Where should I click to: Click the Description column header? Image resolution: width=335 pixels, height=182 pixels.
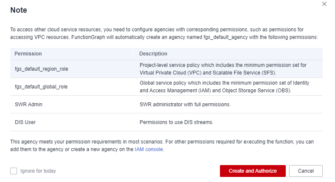pos(228,54)
